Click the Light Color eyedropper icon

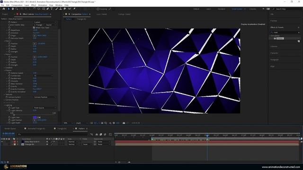click(39, 118)
